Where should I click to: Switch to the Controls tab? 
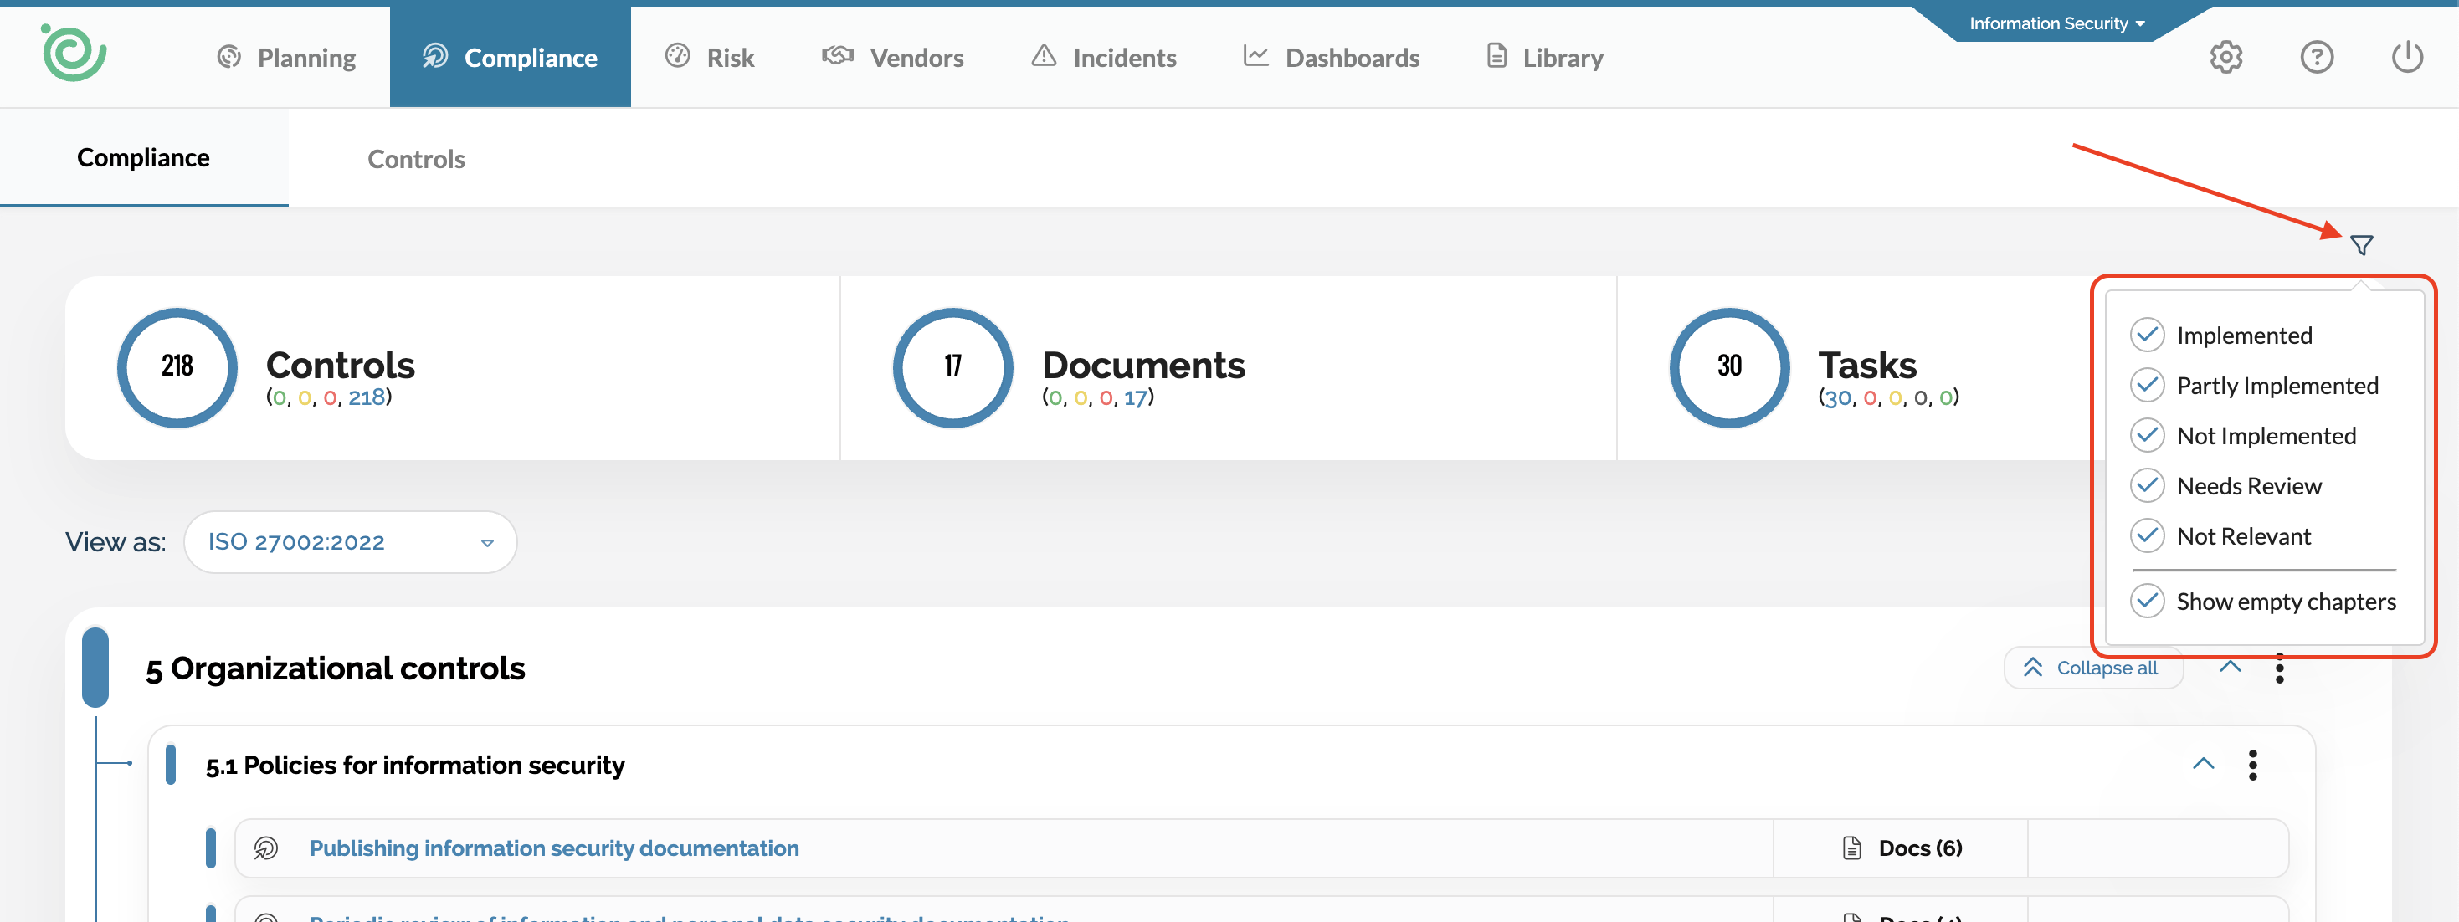click(416, 160)
